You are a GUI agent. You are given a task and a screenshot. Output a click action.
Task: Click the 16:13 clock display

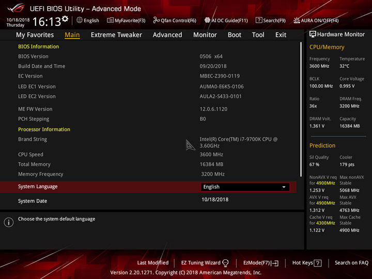[47, 22]
